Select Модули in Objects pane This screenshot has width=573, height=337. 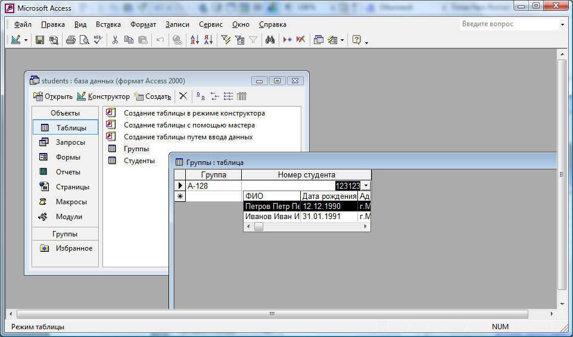pos(65,217)
